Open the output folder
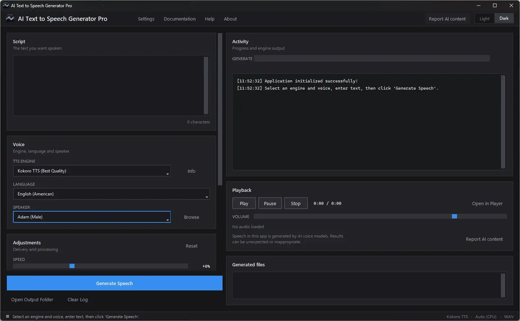This screenshot has height=321, width=520. (x=32, y=299)
